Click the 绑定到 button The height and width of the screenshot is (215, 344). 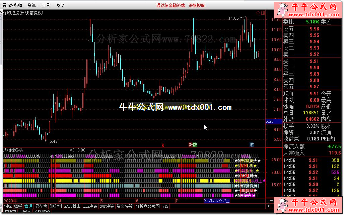pyautogui.click(x=56, y=206)
